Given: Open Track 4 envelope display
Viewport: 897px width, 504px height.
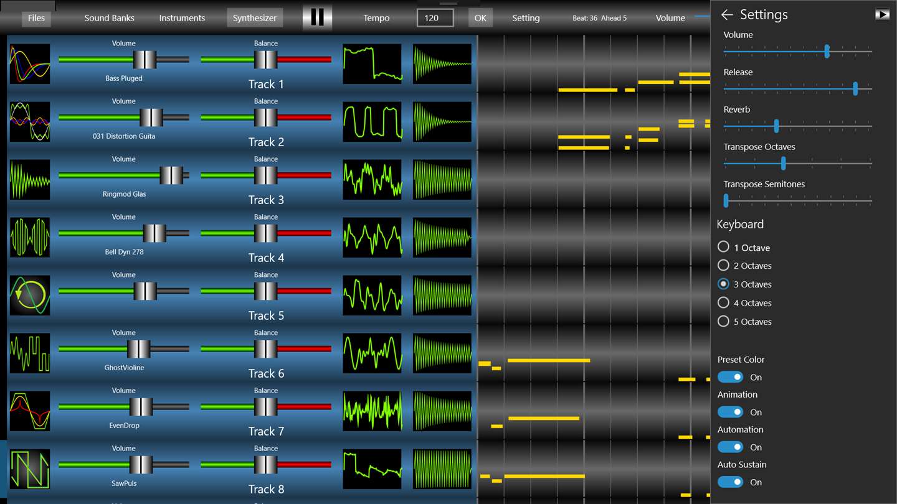Looking at the screenshot, I should (x=442, y=237).
